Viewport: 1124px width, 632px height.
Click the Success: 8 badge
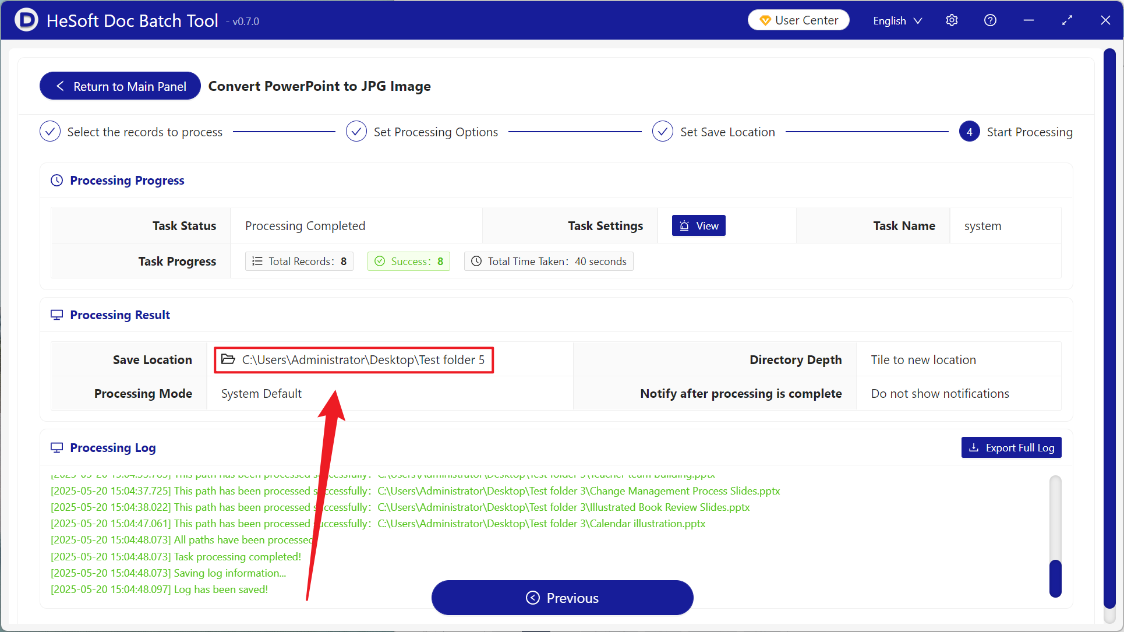click(408, 262)
